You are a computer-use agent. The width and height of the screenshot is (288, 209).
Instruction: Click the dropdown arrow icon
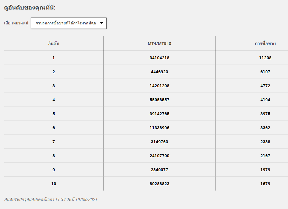click(x=101, y=23)
